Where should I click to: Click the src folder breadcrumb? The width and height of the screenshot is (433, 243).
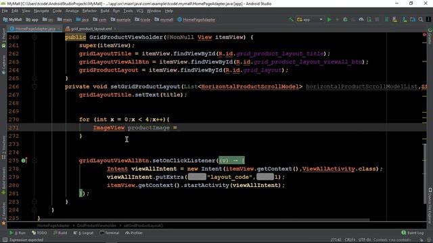point(48,20)
